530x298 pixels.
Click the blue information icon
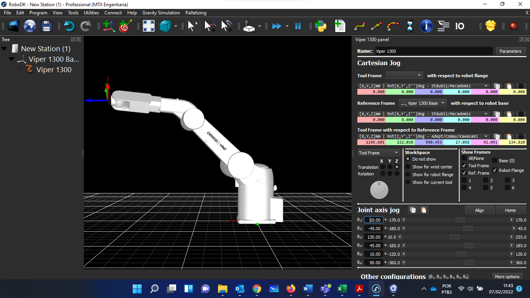click(426, 26)
